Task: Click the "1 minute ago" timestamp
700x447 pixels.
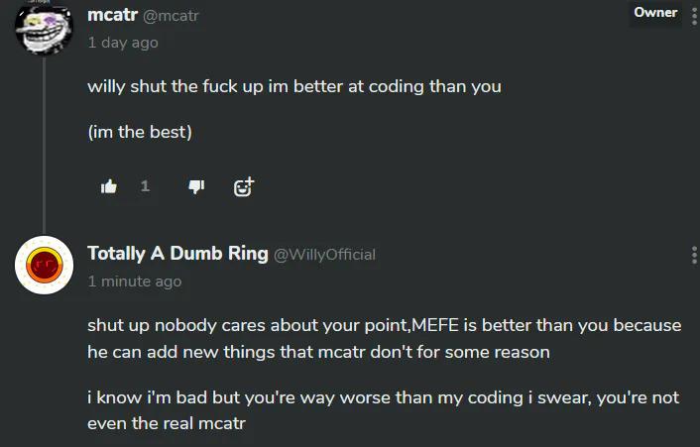Action: (x=135, y=281)
